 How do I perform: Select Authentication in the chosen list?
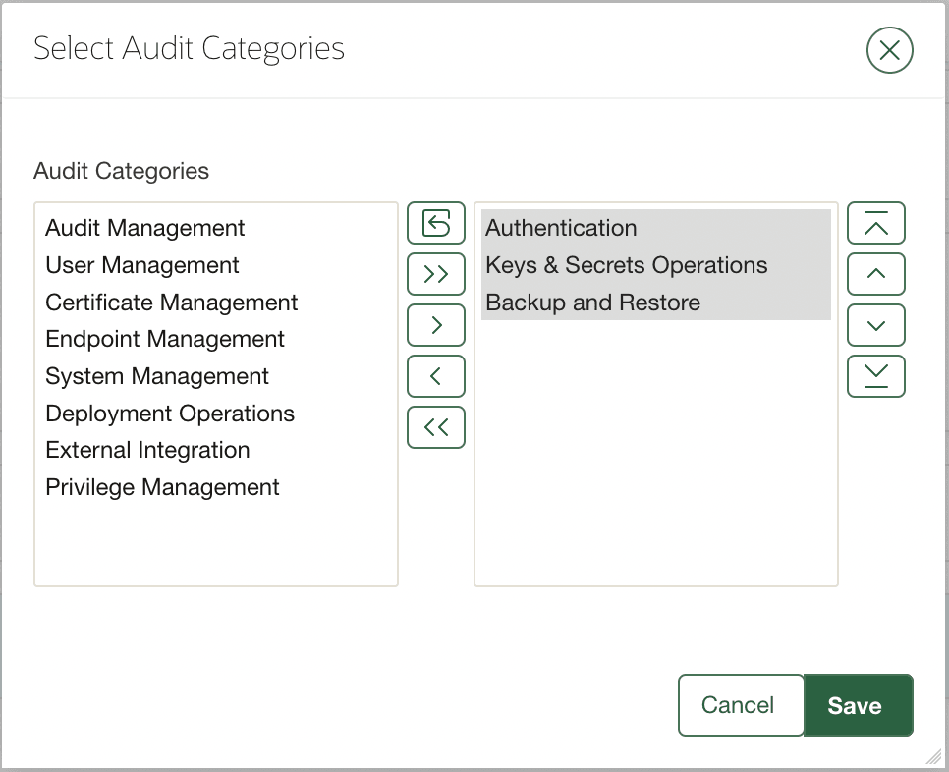click(561, 228)
